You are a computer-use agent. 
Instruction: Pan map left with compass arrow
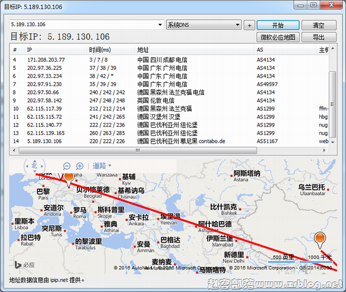pyautogui.click(x=27, y=166)
